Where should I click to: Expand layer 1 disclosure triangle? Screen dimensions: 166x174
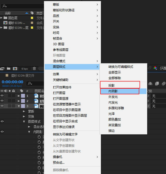[19, 96]
